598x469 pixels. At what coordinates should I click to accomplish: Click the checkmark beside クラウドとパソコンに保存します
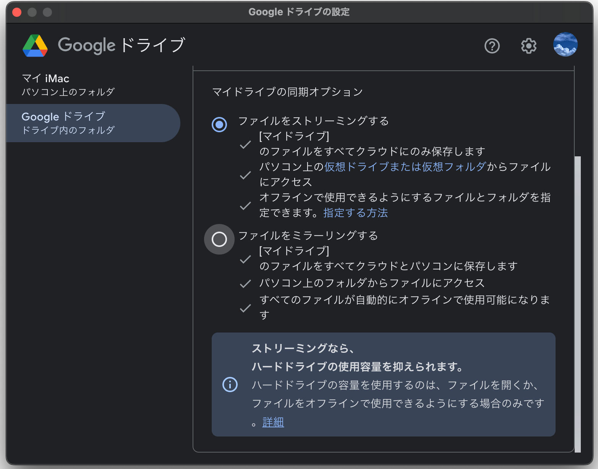click(x=245, y=259)
